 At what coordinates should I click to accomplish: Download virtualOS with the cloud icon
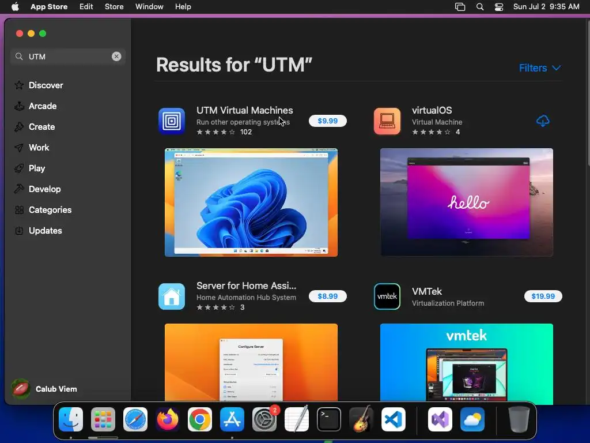click(543, 121)
